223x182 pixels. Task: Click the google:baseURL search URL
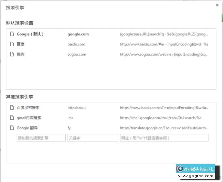click(164, 34)
